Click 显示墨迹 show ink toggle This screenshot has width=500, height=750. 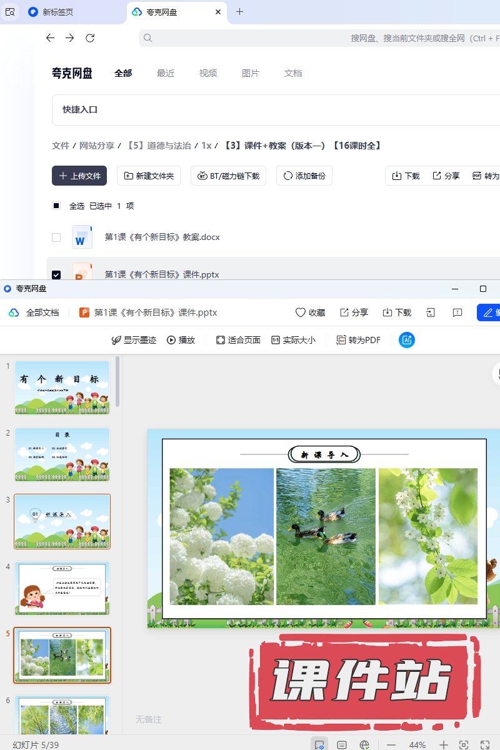click(134, 340)
